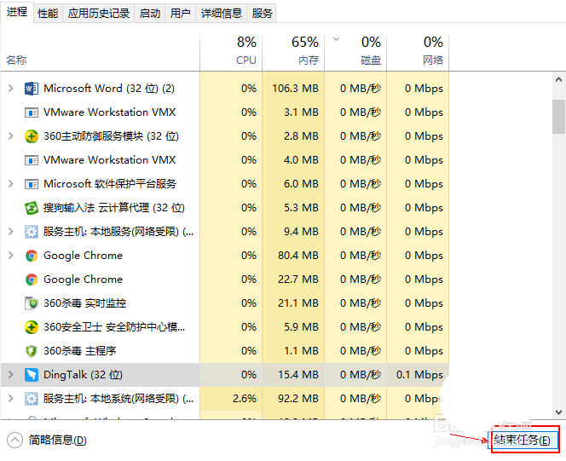Screen dimensions: 566x461
Task: Select the 360杀毒 主程序 process name
Action: coord(80,351)
